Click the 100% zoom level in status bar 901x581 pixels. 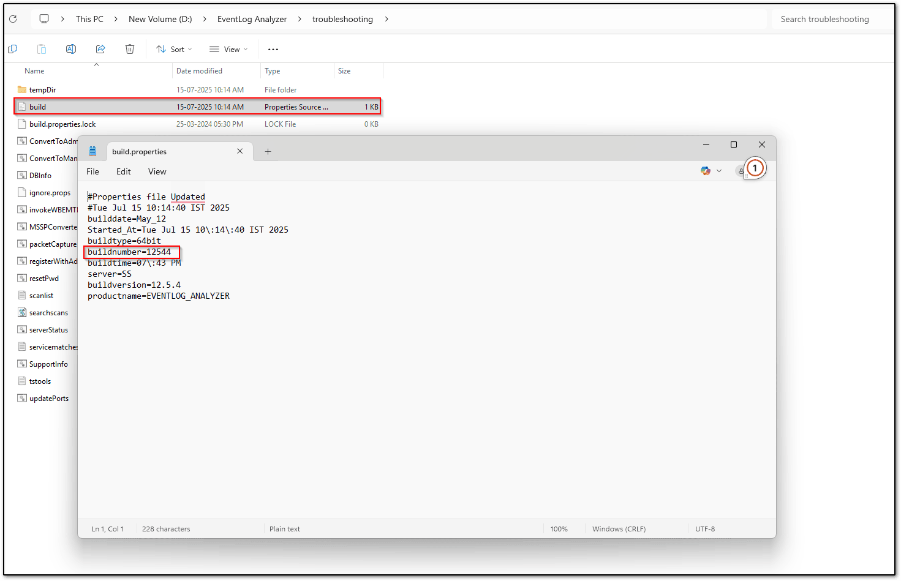559,529
